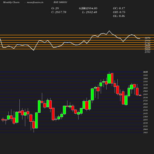
Task: Click the 3076 level label on line chart
Action: 148,38
